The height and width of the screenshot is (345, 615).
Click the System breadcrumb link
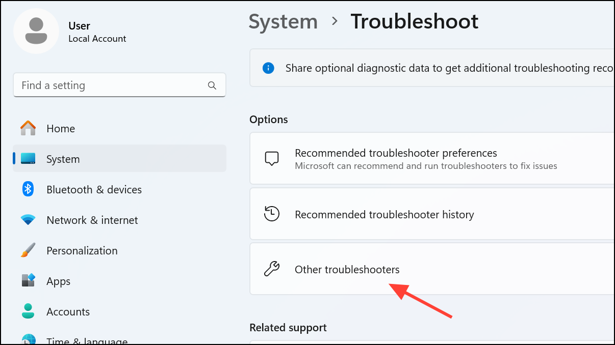283,21
